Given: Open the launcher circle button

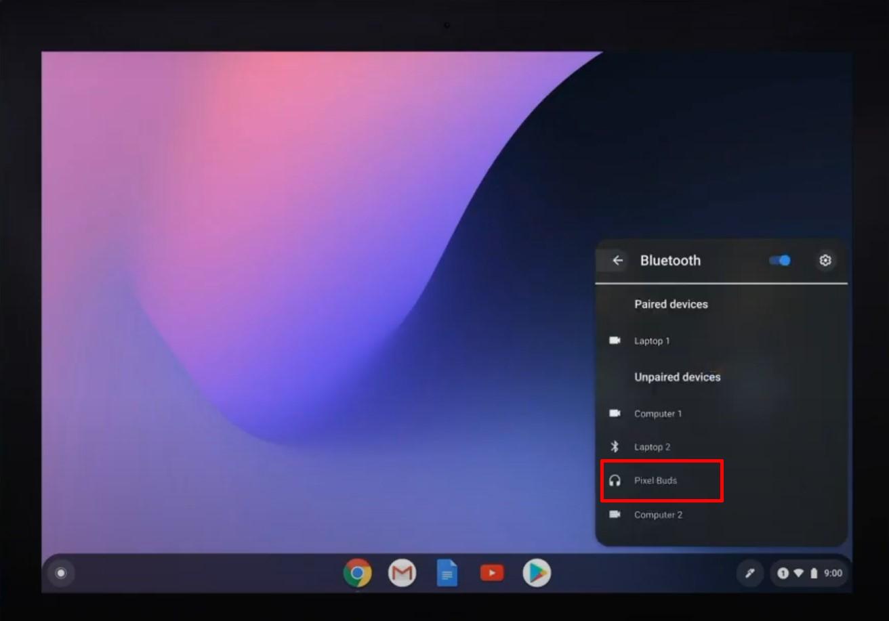Looking at the screenshot, I should [x=61, y=573].
